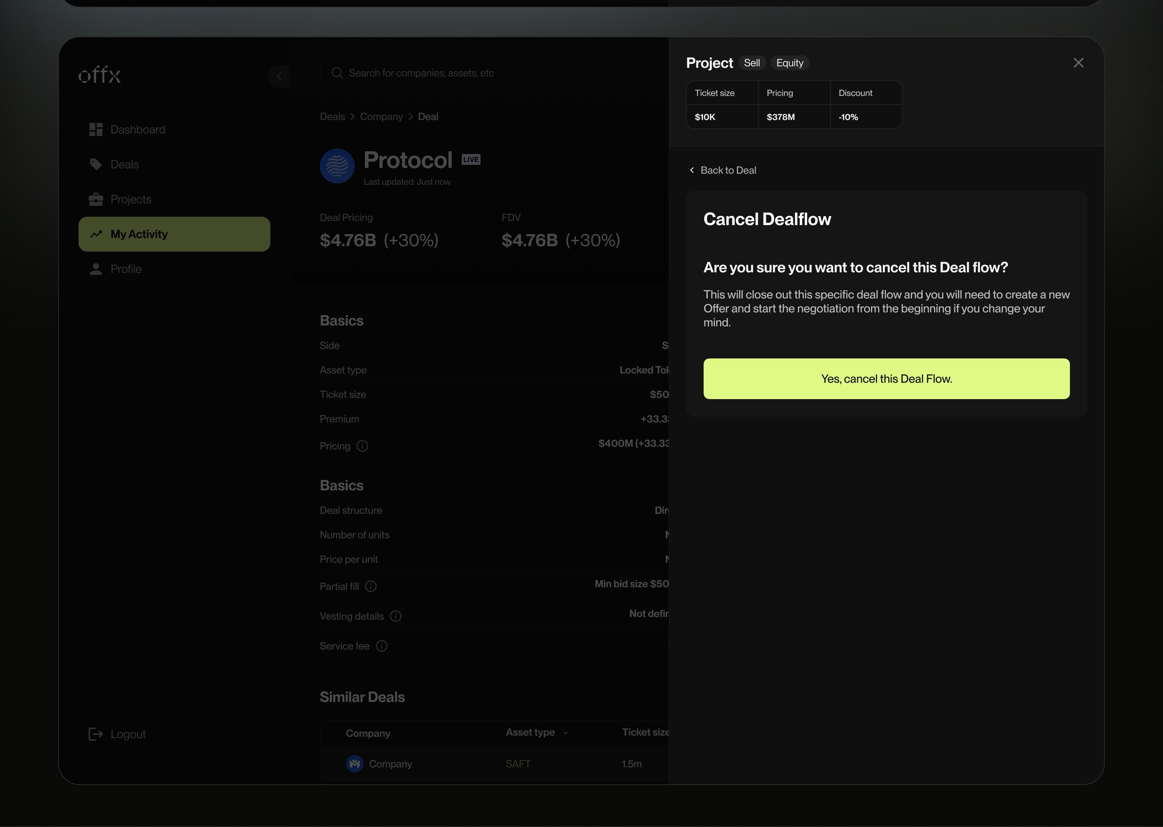Click the Deals tag icon
The image size is (1163, 827).
coord(96,164)
